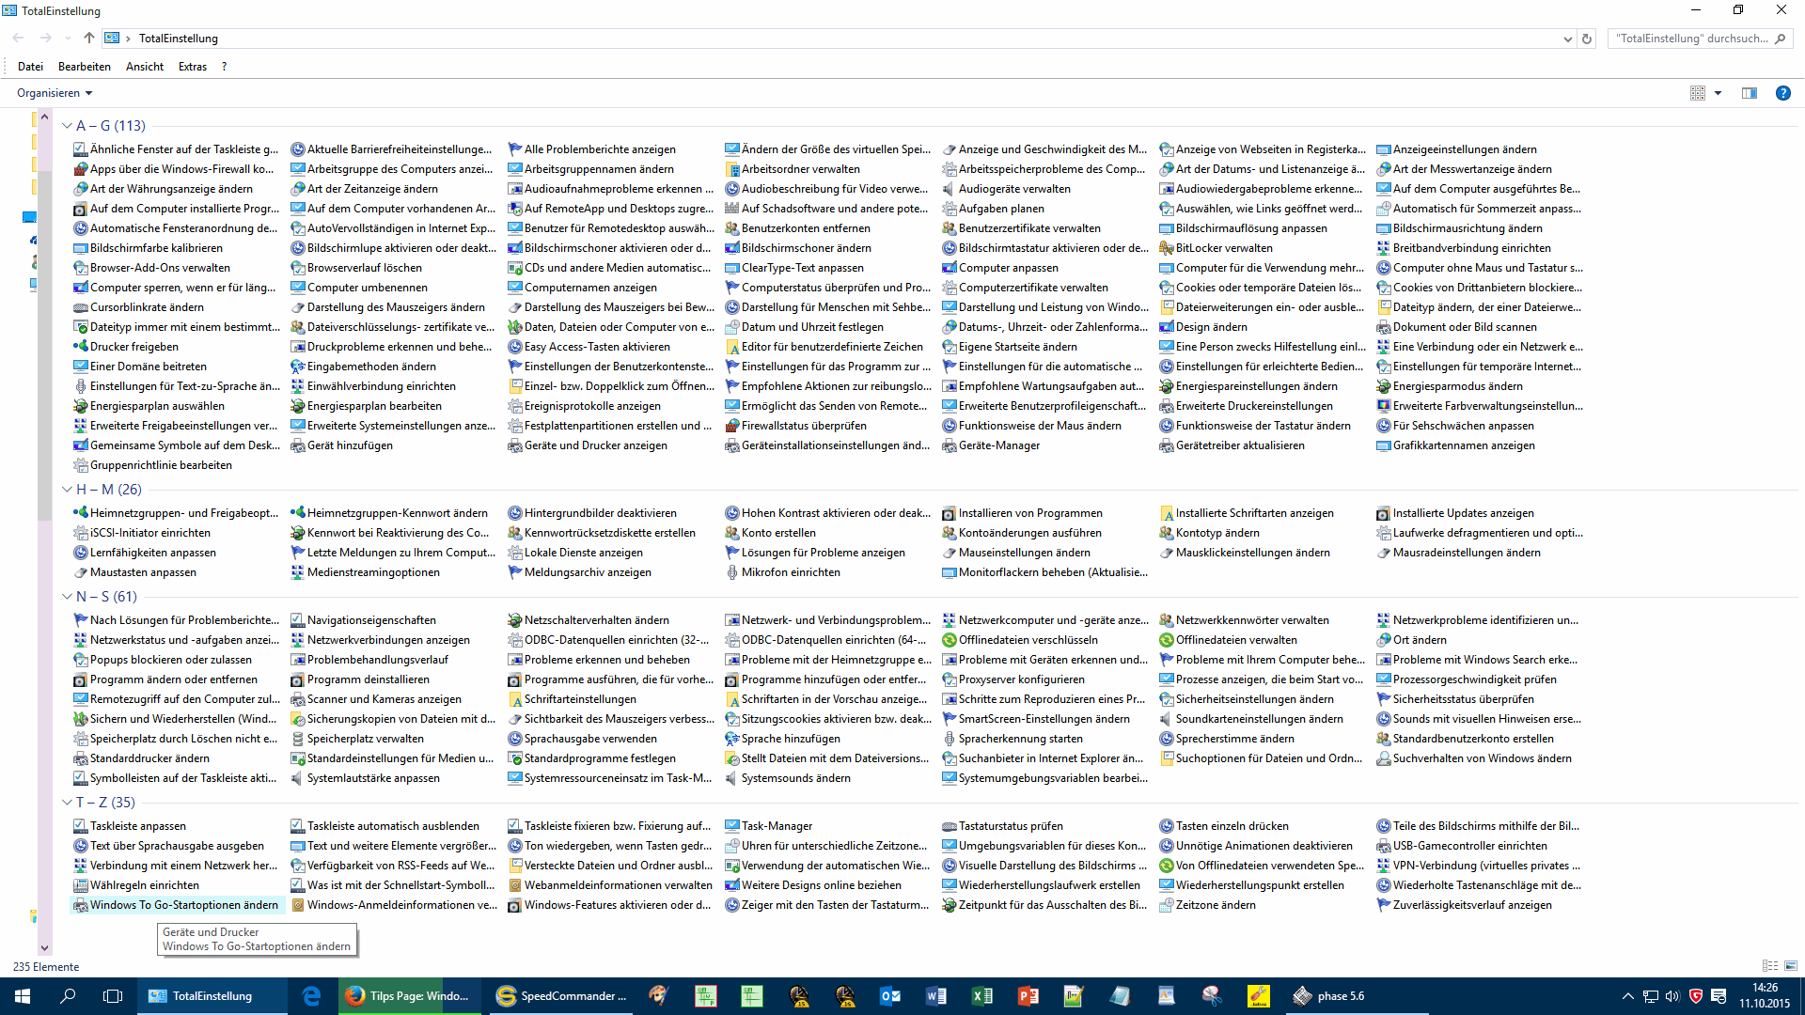Open the view options dropdown arrow
This screenshot has width=1805, height=1015.
(x=1718, y=93)
